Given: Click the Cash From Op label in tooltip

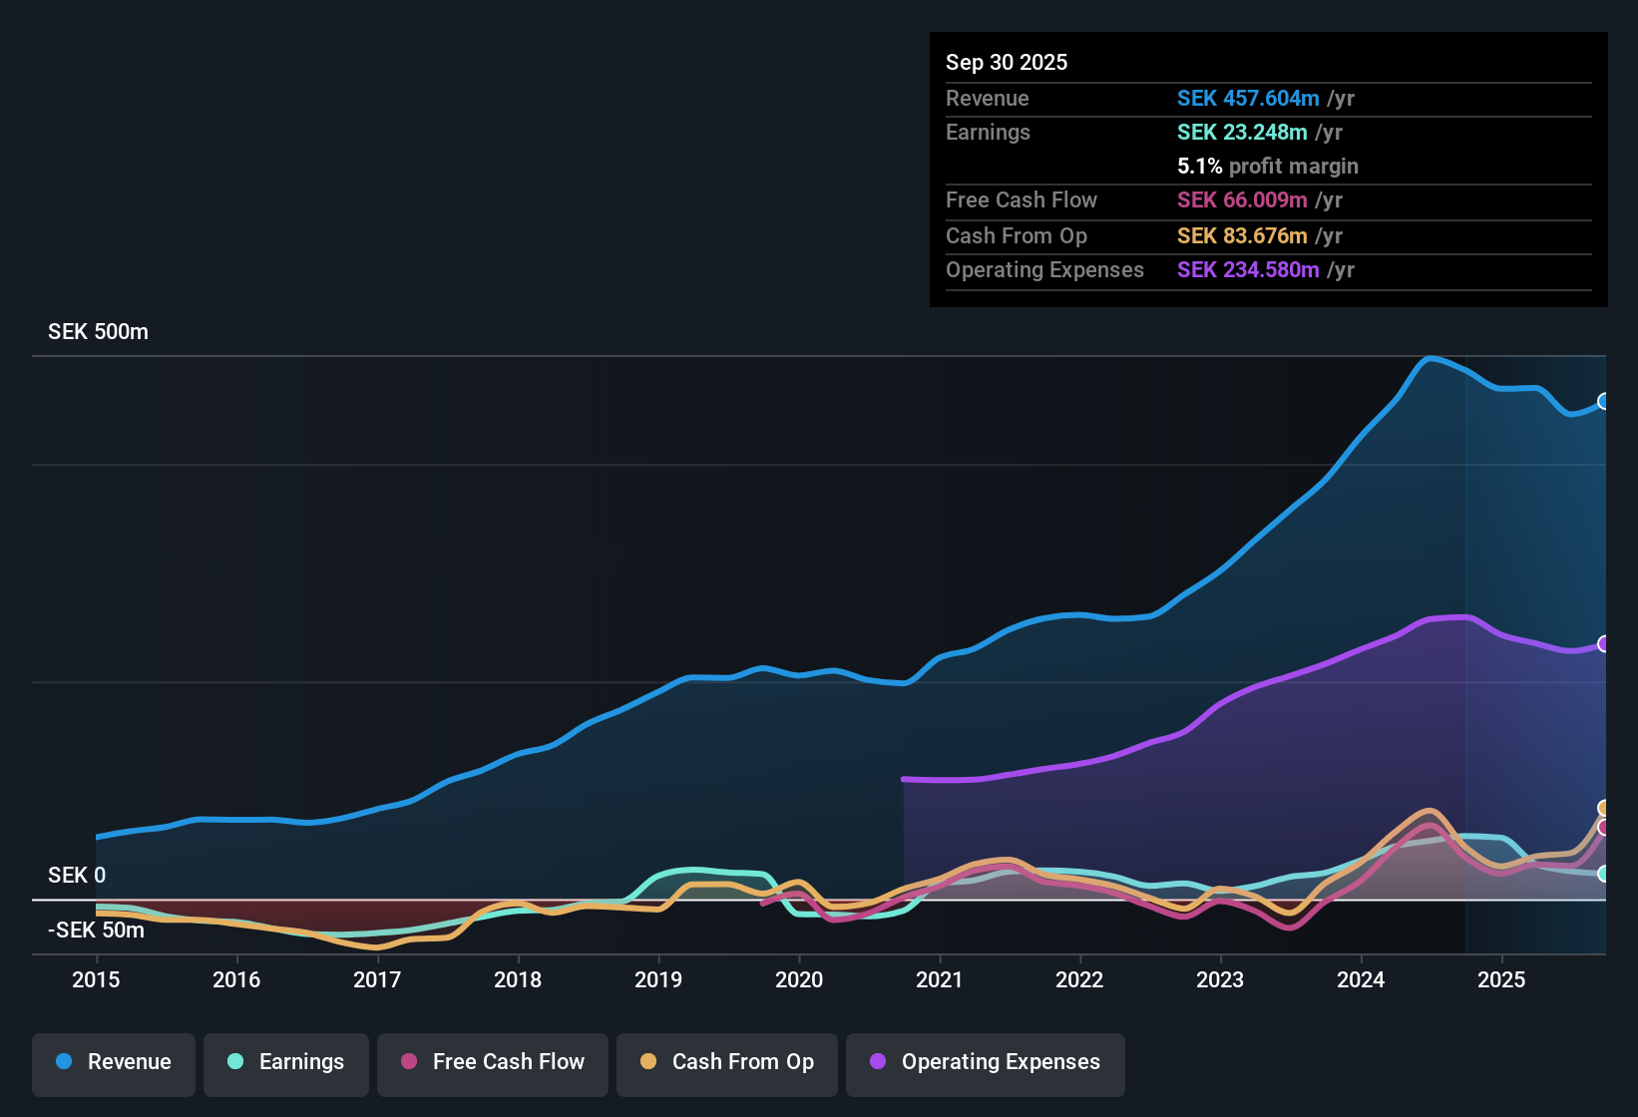Looking at the screenshot, I should 1017,235.
